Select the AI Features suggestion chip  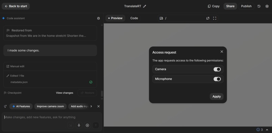click(x=21, y=106)
